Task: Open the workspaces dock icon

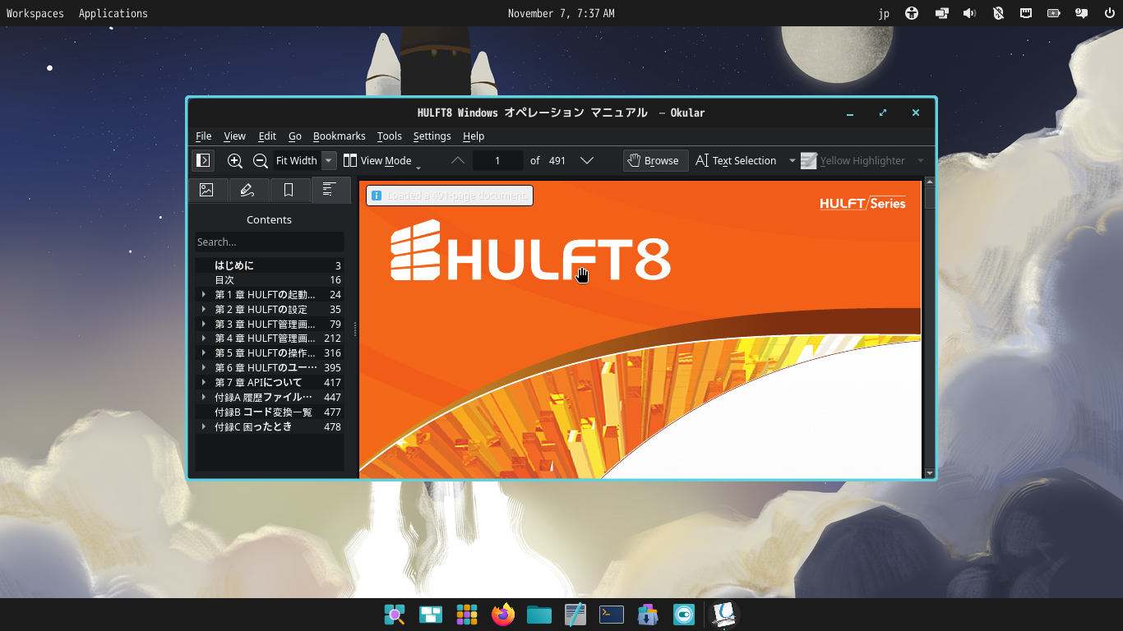Action: click(x=431, y=615)
